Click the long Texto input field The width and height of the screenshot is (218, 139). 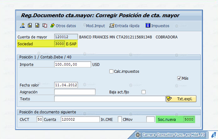(x=110, y=99)
